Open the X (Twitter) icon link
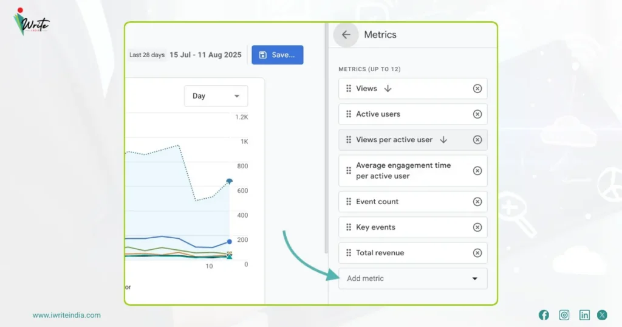 tap(602, 315)
